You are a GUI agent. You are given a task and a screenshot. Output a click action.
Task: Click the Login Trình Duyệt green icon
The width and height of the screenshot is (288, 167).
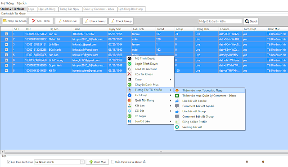(130, 64)
